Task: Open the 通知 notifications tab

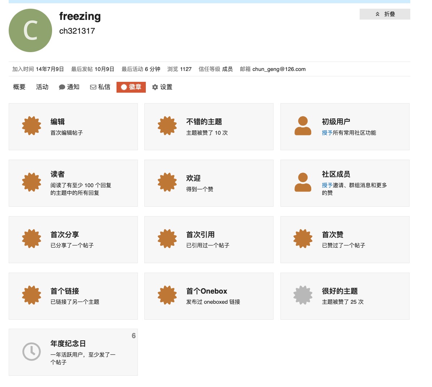Action: coord(69,87)
